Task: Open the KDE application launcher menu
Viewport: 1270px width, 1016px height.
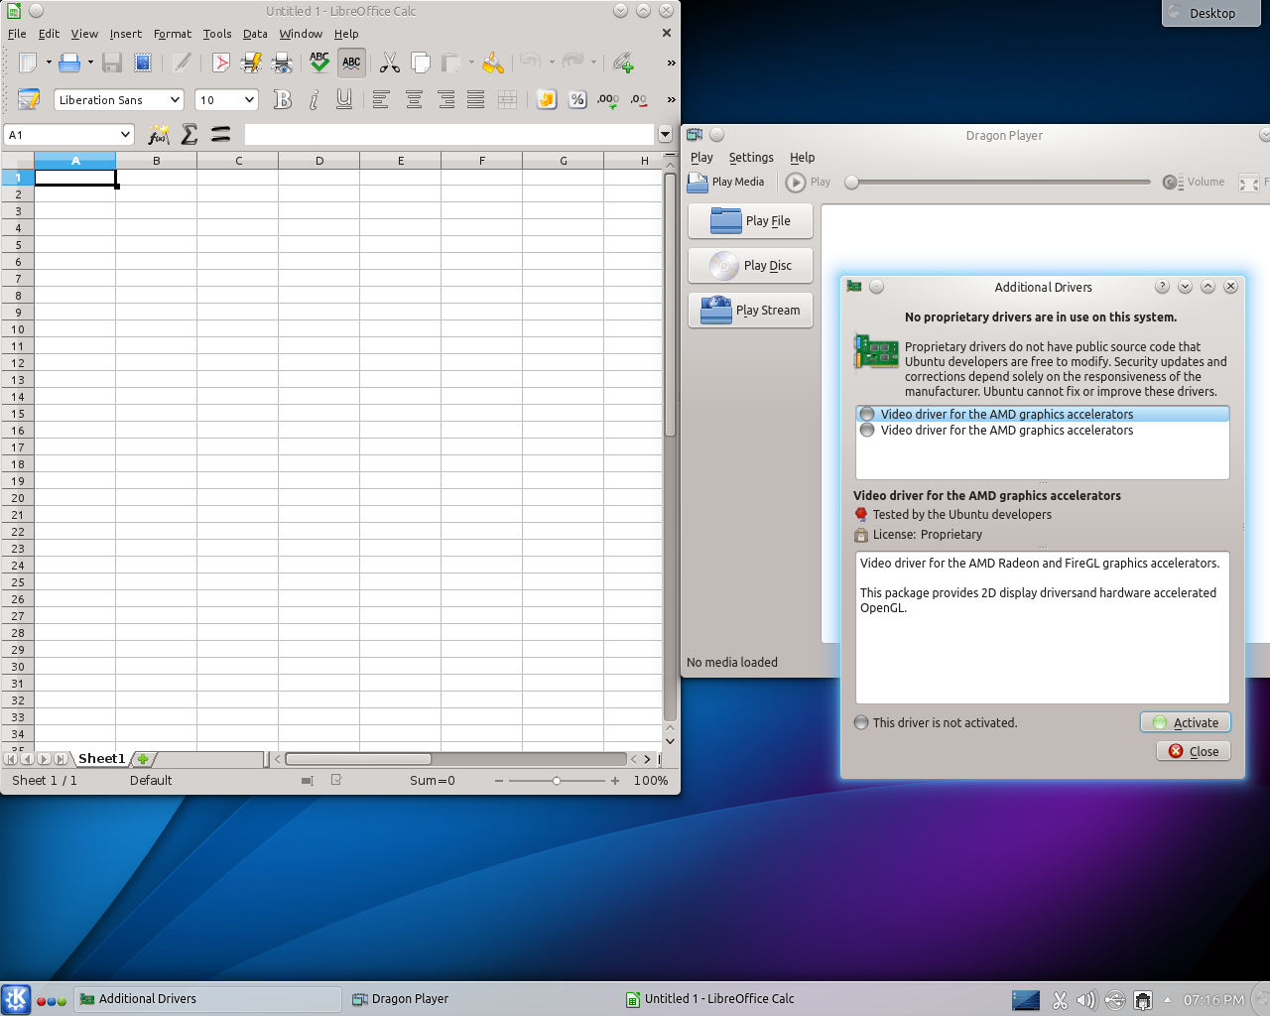Action: pos(16,999)
